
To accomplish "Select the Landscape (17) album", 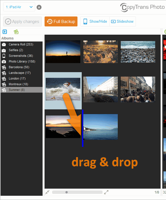I will 22,73.
